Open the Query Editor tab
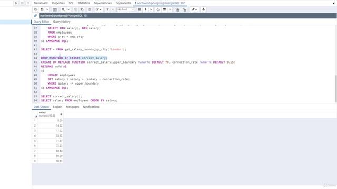 point(41,22)
